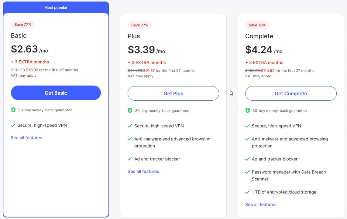Screen dimensions: 347x219
Task: Click the Get Complete button
Action: click(290, 93)
